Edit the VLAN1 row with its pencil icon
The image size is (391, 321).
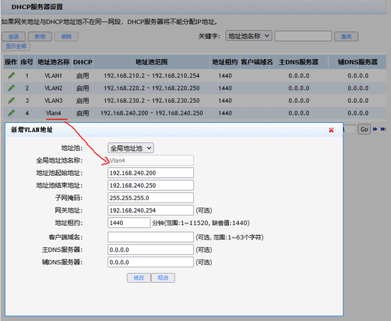pyautogui.click(x=11, y=75)
